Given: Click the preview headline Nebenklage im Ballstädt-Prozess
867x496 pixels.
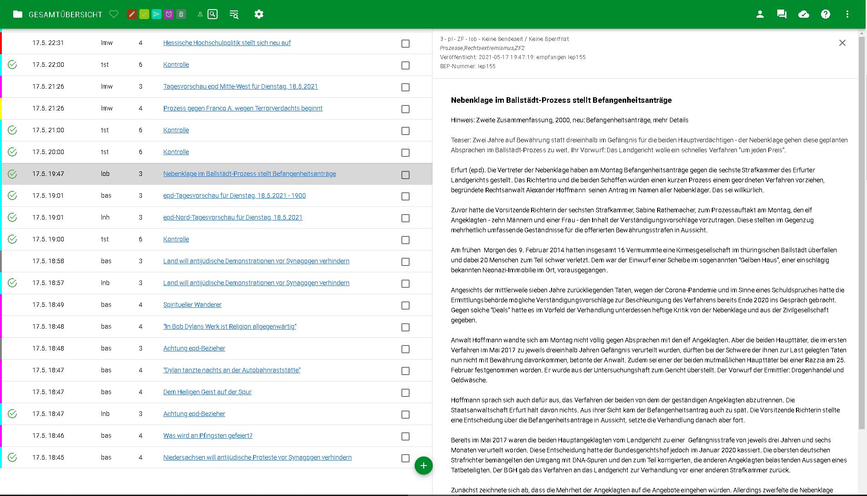Looking at the screenshot, I should 561,100.
